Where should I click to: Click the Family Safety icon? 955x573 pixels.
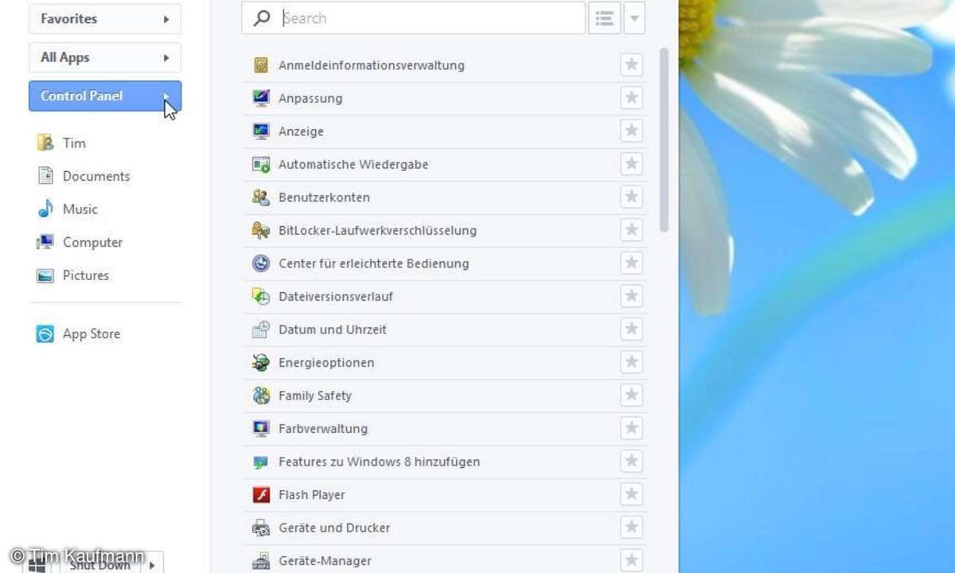coord(261,396)
